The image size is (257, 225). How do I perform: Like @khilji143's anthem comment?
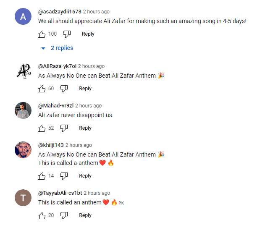pyautogui.click(x=42, y=176)
